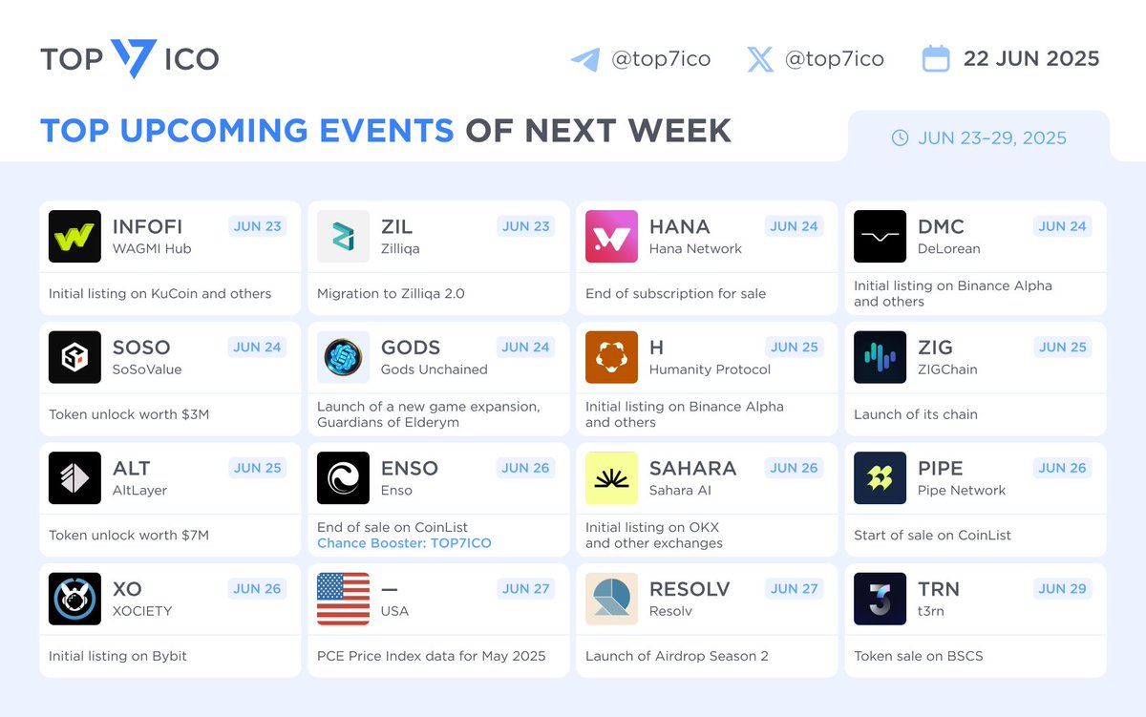Click the Pipe Network logo
This screenshot has height=717, width=1146.
click(x=880, y=477)
